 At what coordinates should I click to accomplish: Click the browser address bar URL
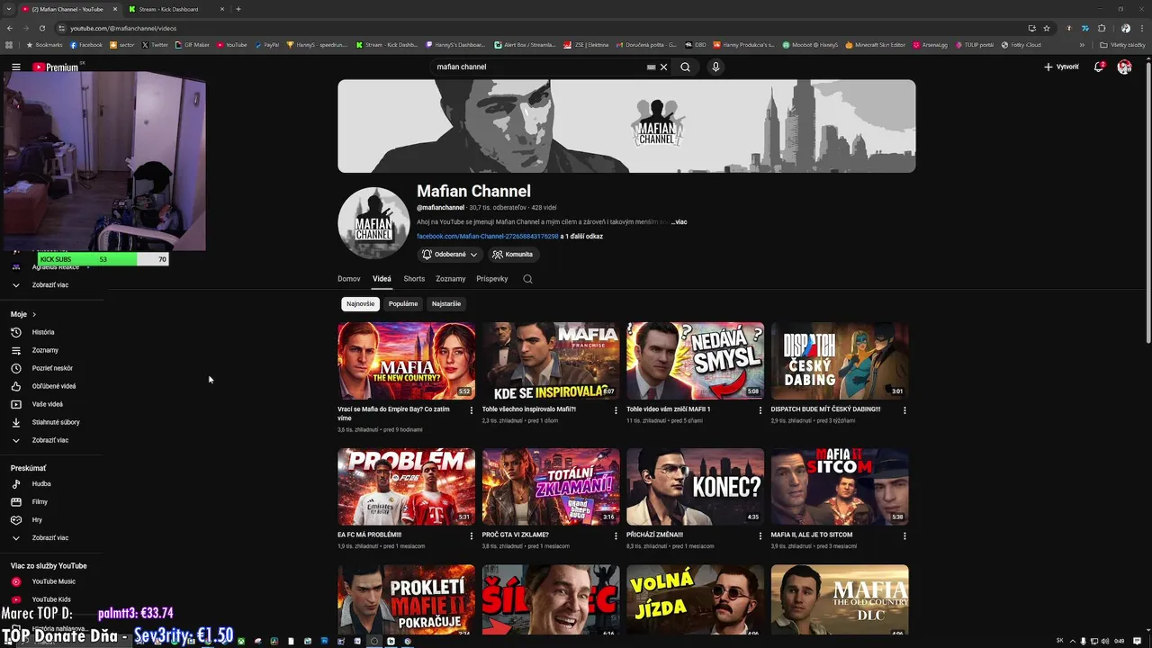click(123, 28)
